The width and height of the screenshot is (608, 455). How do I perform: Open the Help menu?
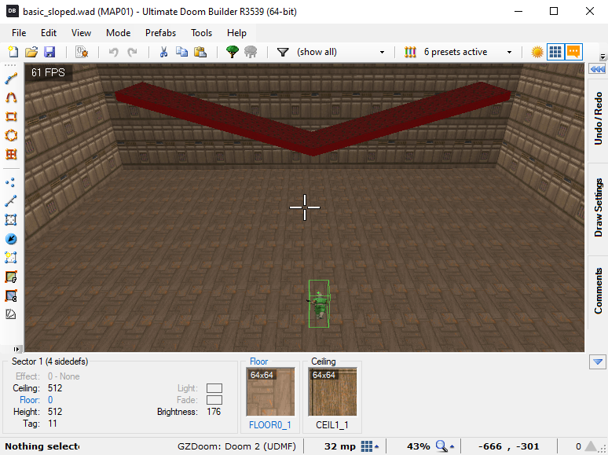click(x=236, y=33)
